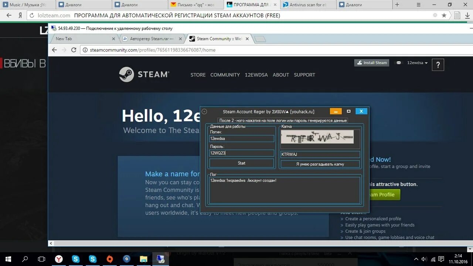The width and height of the screenshot is (473, 266).
Task: Go back in outer Yandex browser
Action: (9, 16)
